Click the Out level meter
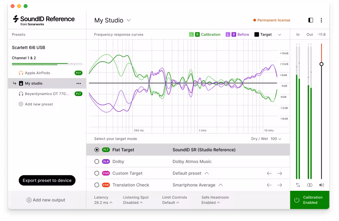 click(310, 111)
